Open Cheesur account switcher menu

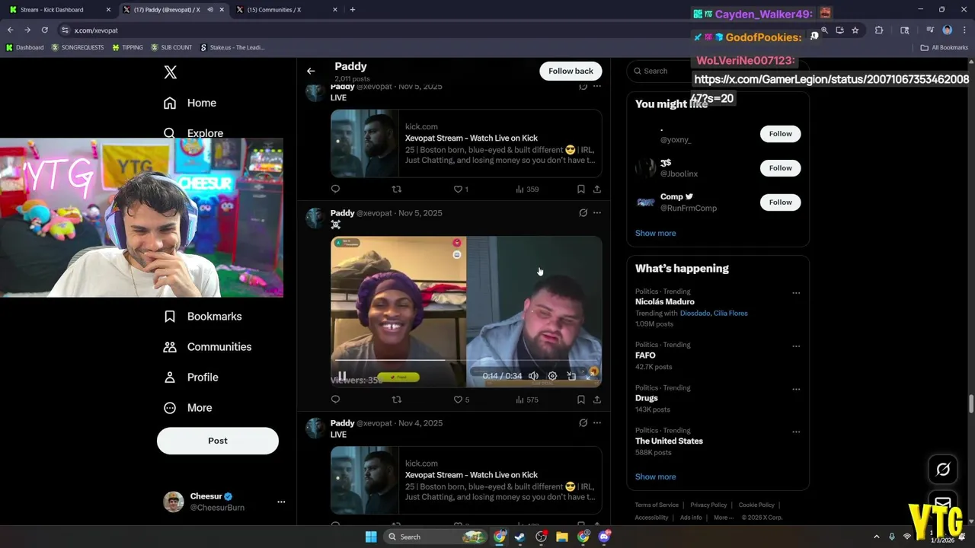coord(224,502)
